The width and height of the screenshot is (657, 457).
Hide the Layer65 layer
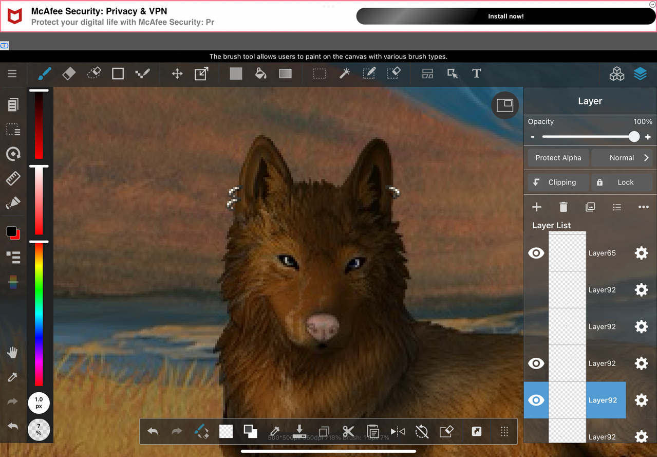click(x=536, y=253)
